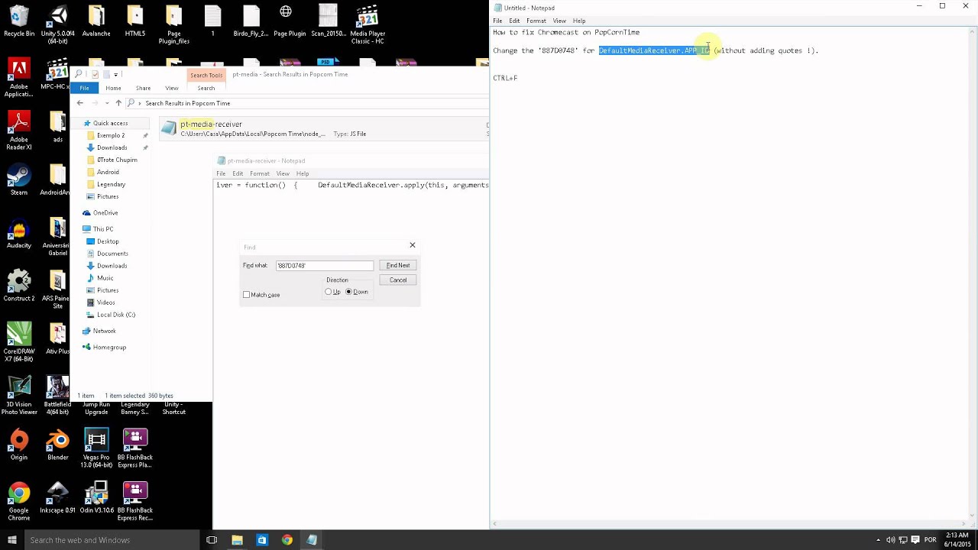This screenshot has height=550, width=978.
Task: Click the Find what input field
Action: 325,266
